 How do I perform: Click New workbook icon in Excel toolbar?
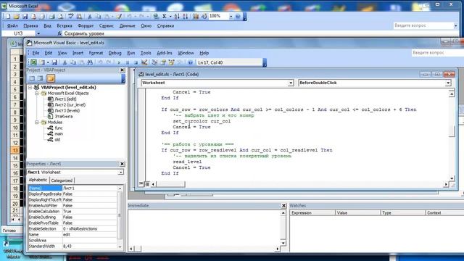pos(8,16)
